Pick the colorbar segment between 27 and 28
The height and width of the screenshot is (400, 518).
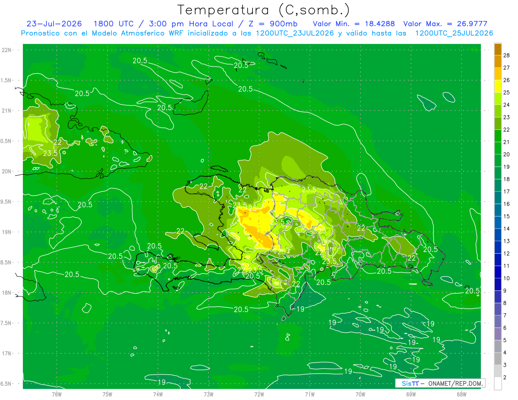498,61
